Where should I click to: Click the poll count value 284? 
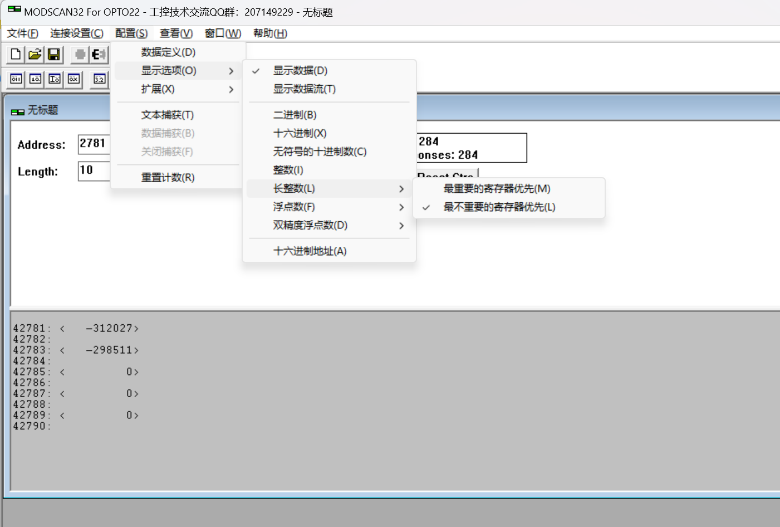pos(429,141)
